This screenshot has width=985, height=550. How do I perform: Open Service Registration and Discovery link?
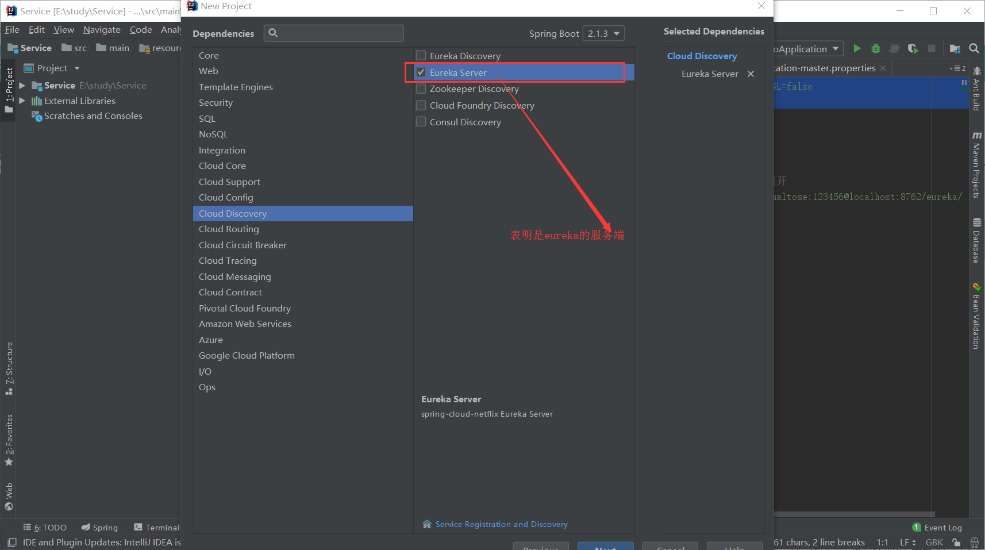point(502,524)
